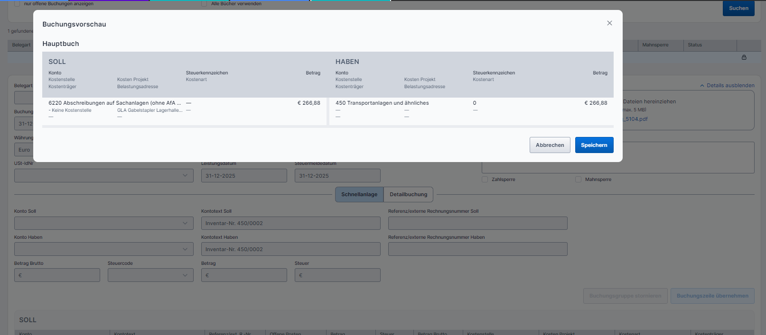
Task: Click the lock icon in results row
Action: [x=744, y=57]
